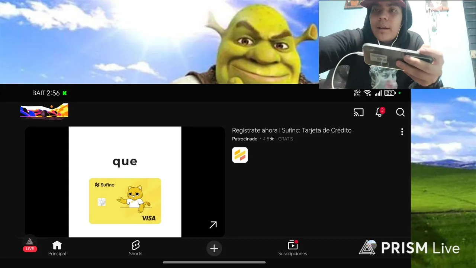Click the green K status bar icon
476x268 pixels.
click(65, 93)
